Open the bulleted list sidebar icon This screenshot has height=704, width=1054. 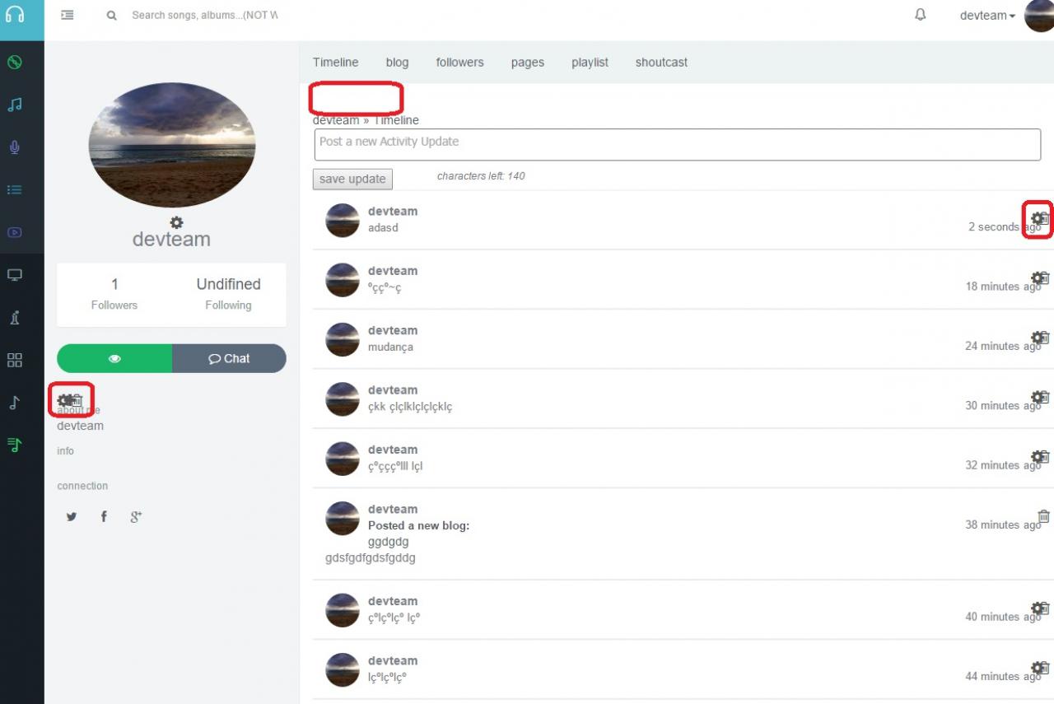[x=14, y=189]
